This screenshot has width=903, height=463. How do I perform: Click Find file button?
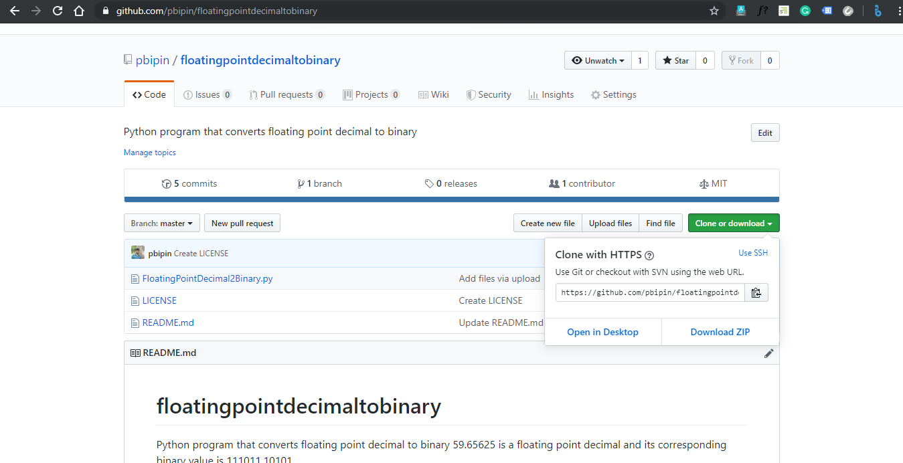tap(661, 223)
